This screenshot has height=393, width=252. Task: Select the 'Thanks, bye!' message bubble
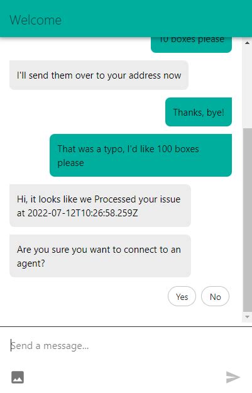[x=199, y=112]
